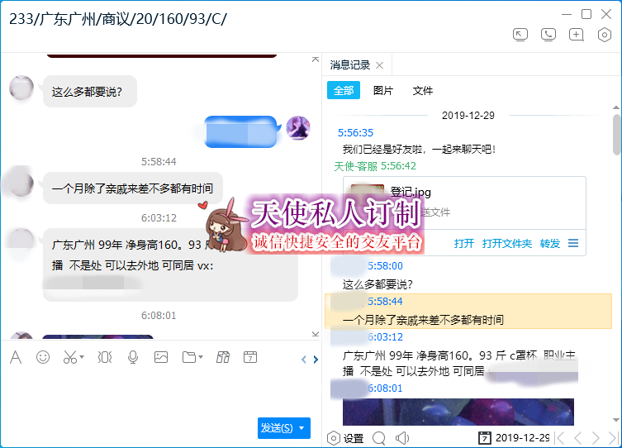Click 打开文件夹 link for 登记.jpg

pyautogui.click(x=507, y=243)
